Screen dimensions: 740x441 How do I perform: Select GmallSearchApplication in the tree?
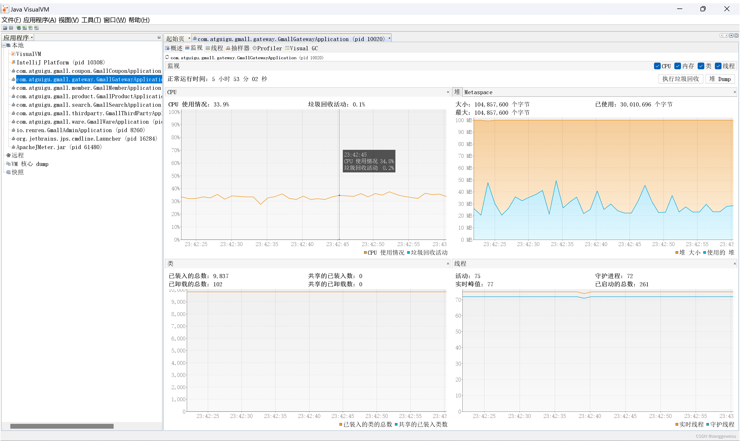(89, 105)
